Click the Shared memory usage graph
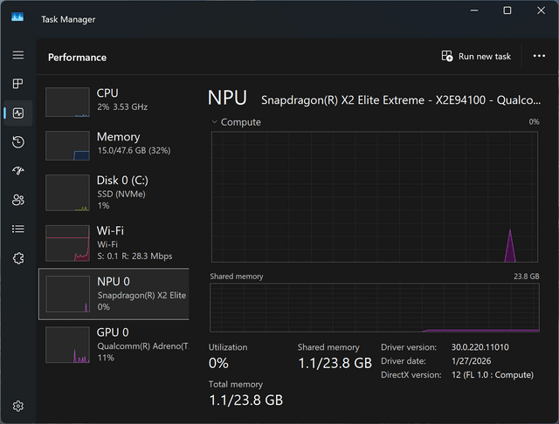This screenshot has width=559, height=424. (x=375, y=308)
